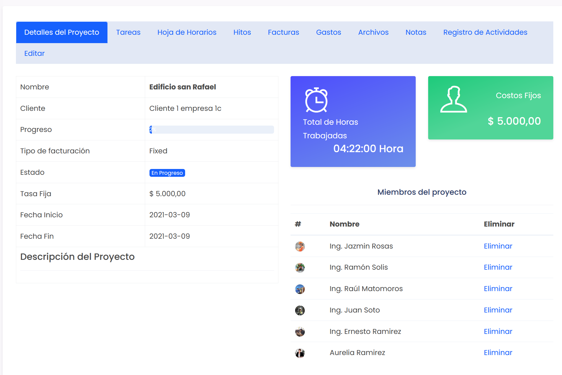The width and height of the screenshot is (562, 375).
Task: Click Ing. Juan Soto avatar thumbnail
Action: click(300, 310)
